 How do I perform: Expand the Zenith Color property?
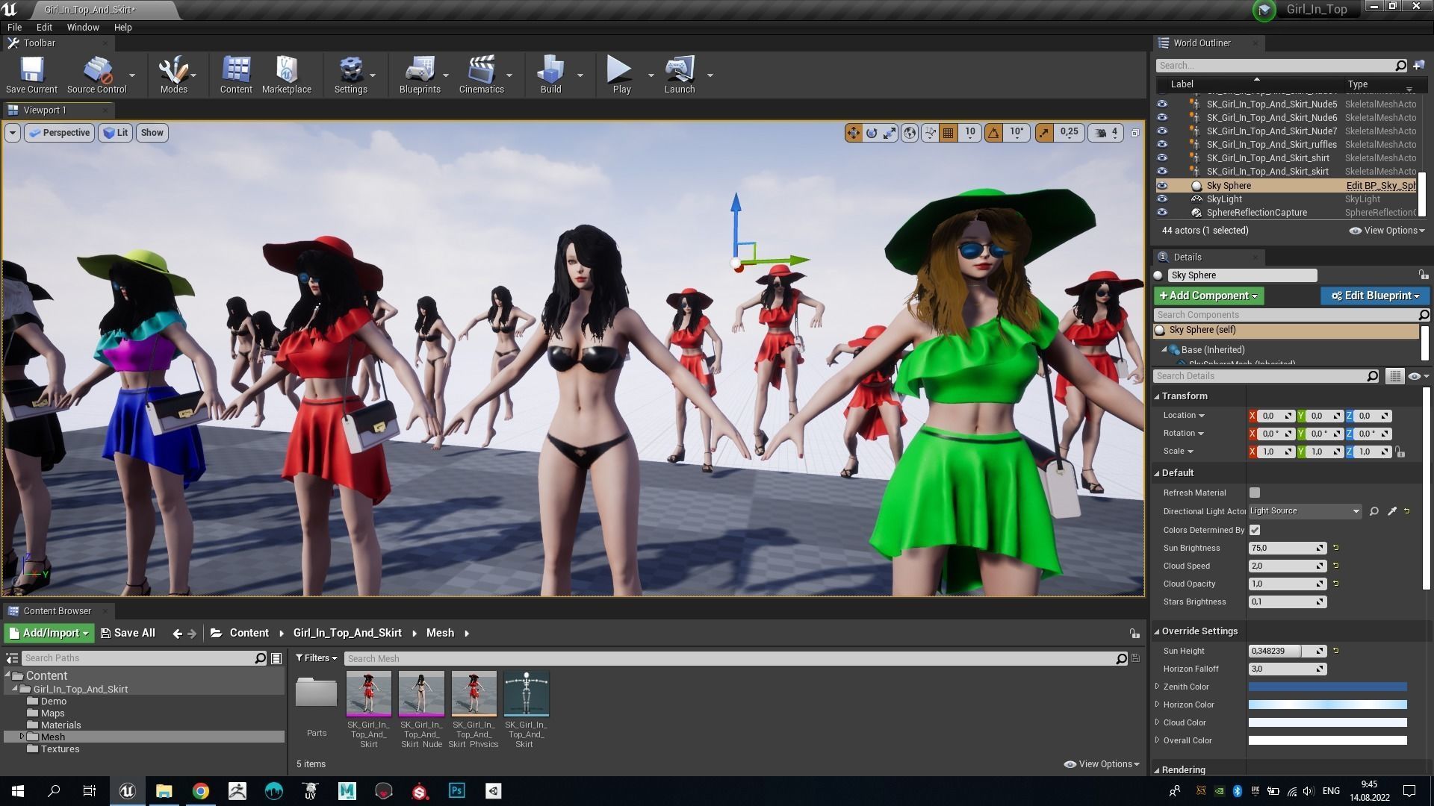(1158, 687)
